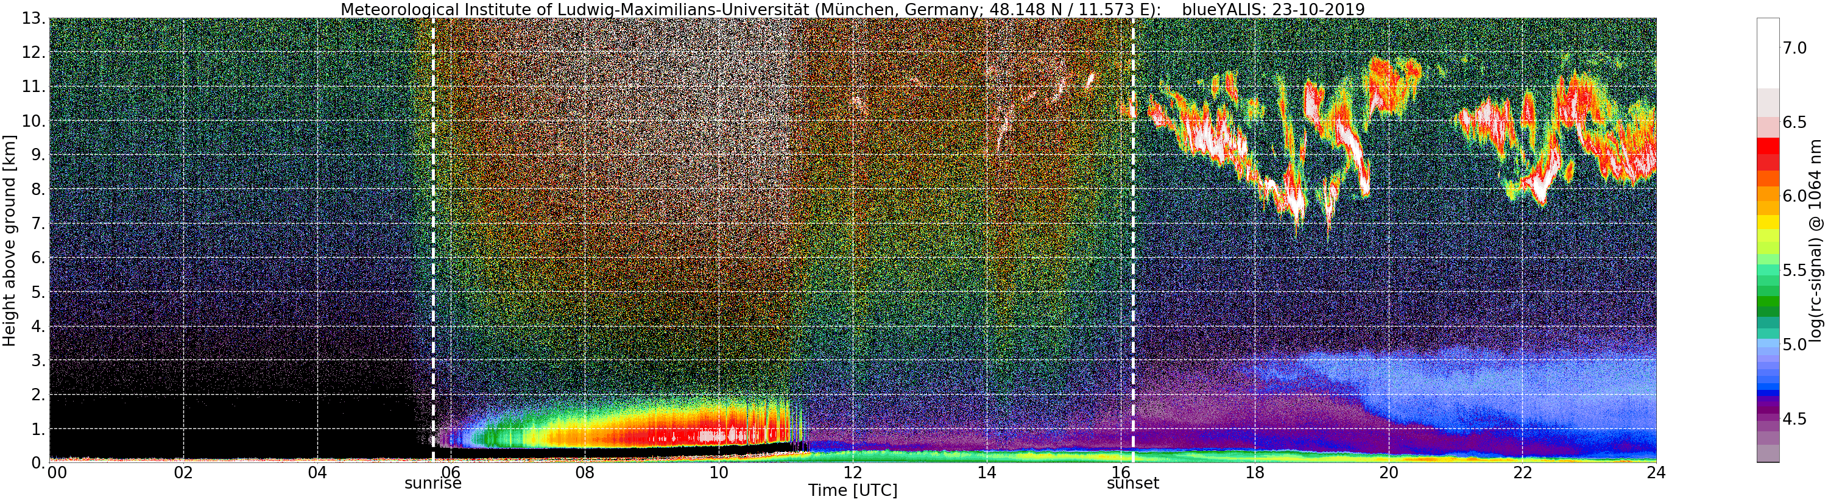
Task: Click the '04' time tick label
Action: (317, 472)
